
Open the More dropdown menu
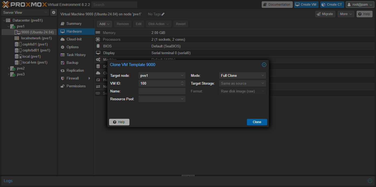pyautogui.click(x=346, y=14)
